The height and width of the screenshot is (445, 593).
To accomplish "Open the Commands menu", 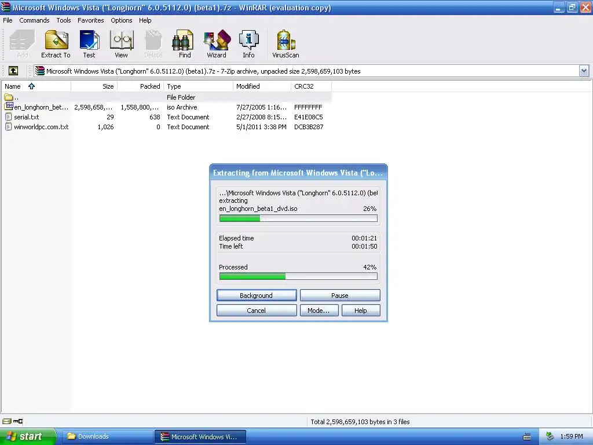I will (x=34, y=20).
